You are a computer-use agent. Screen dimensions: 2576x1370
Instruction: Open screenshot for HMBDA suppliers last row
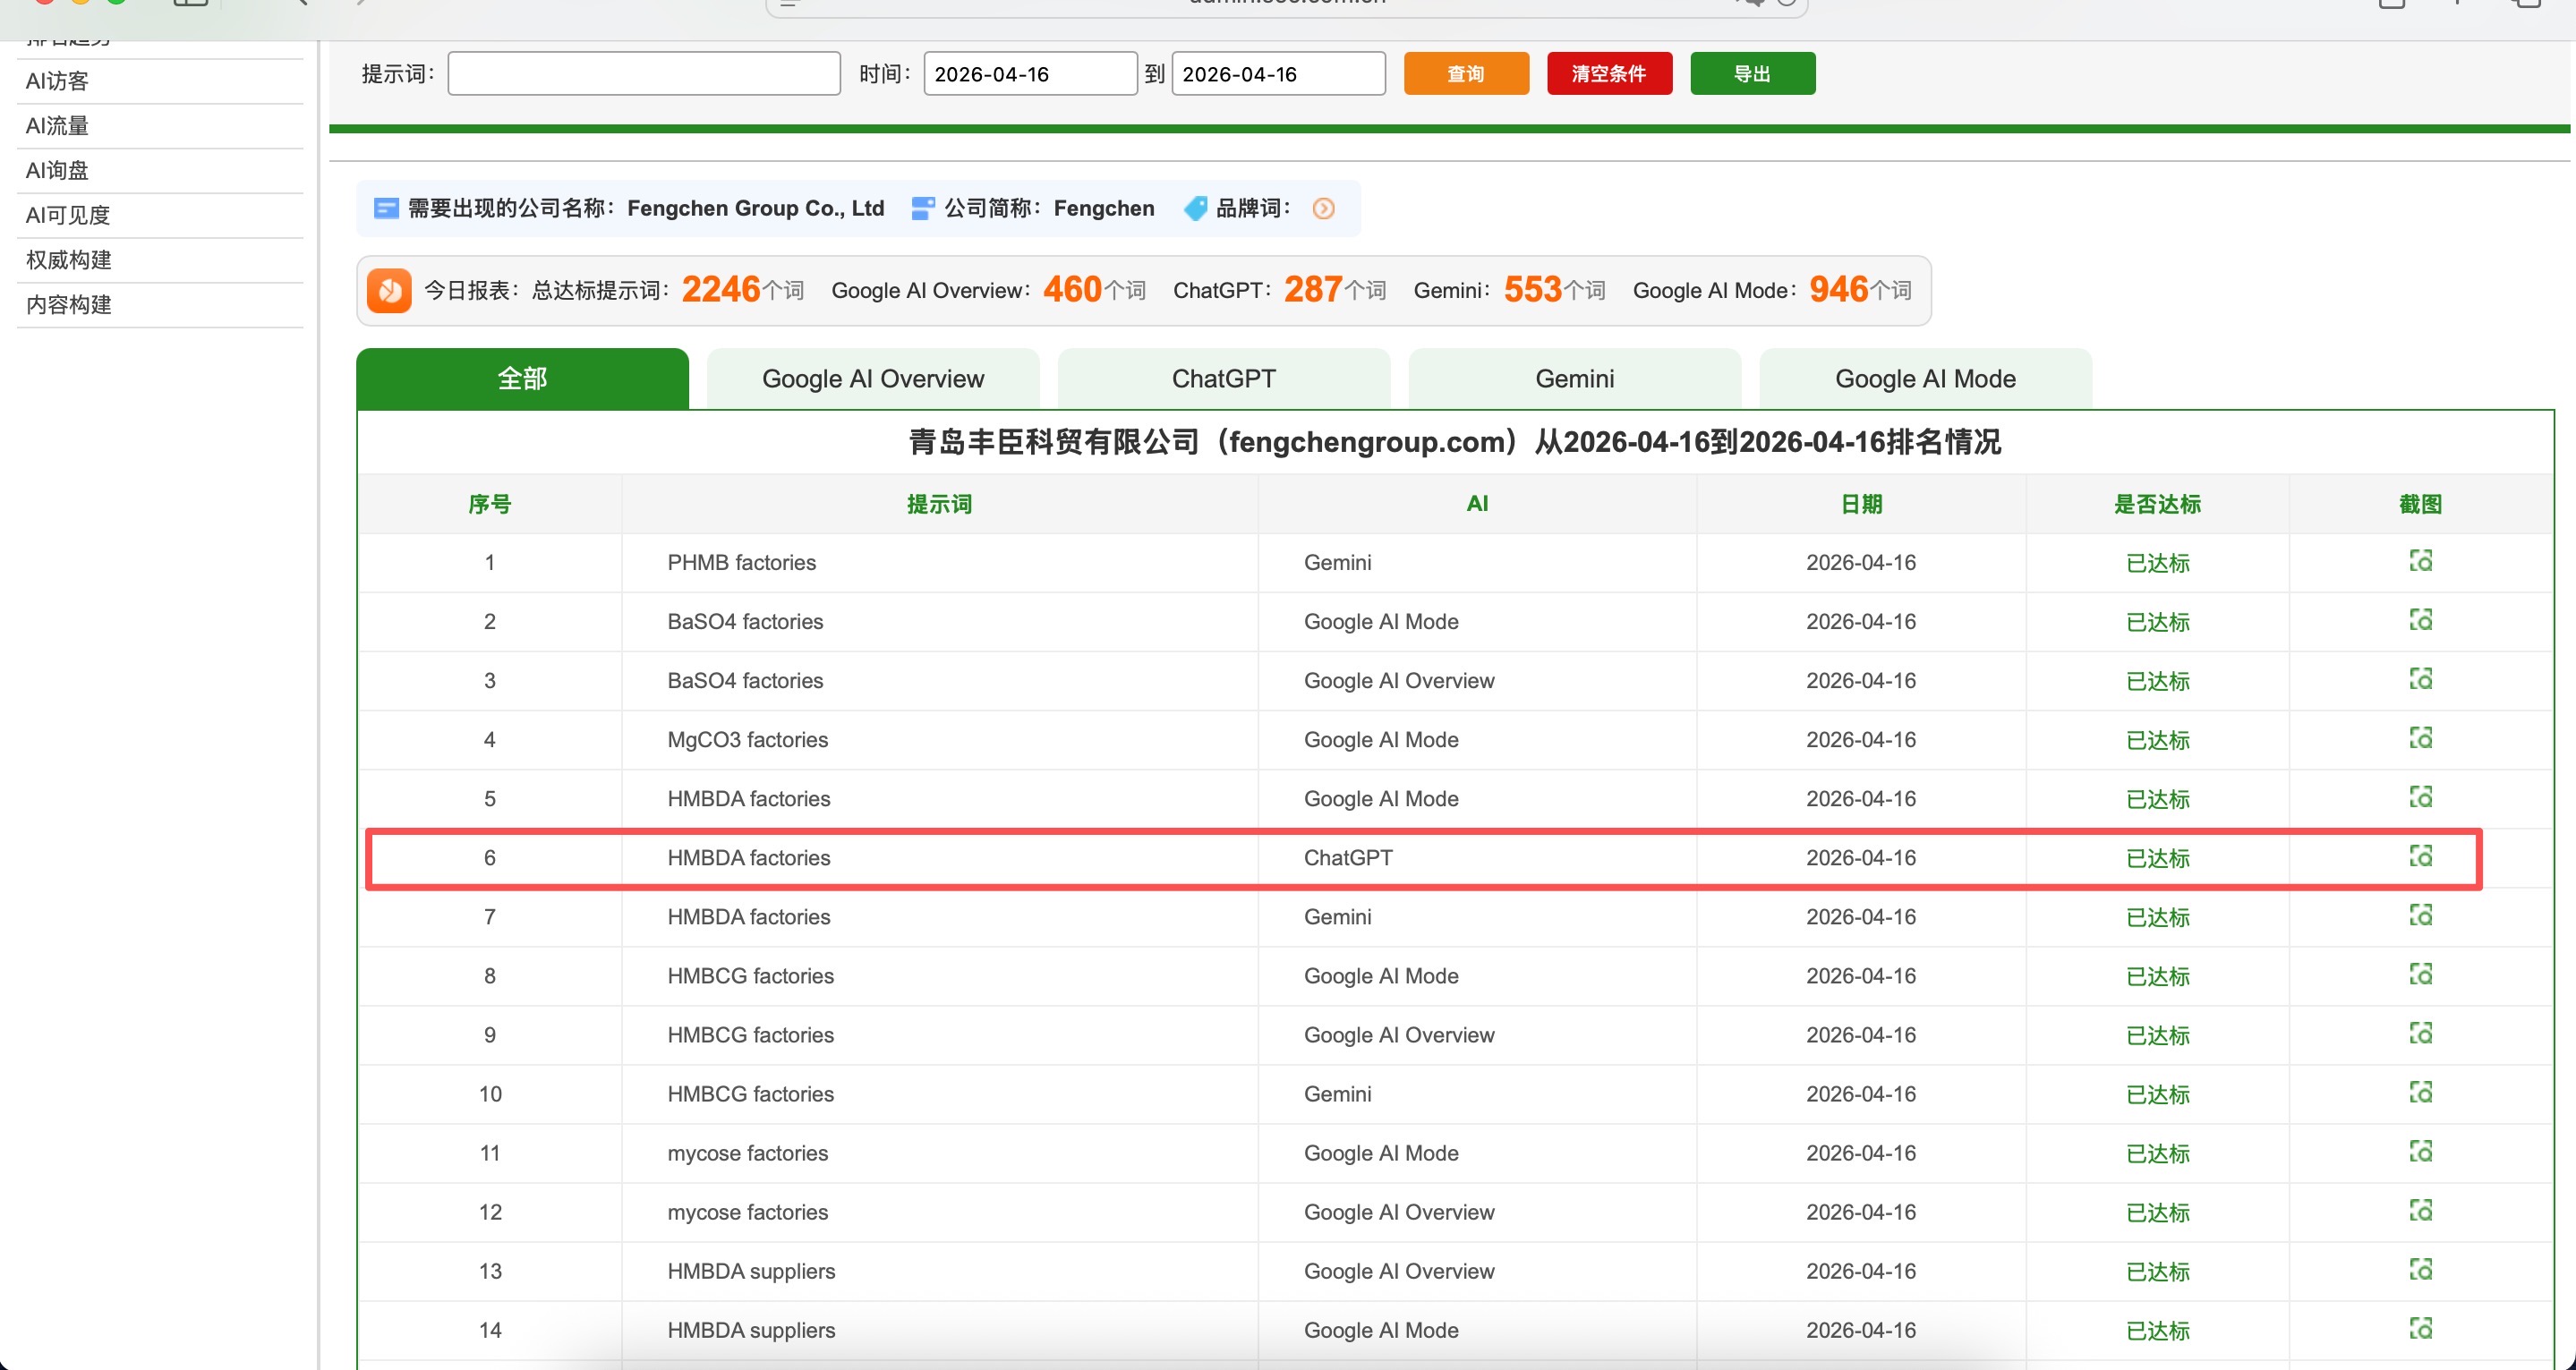2421,1329
